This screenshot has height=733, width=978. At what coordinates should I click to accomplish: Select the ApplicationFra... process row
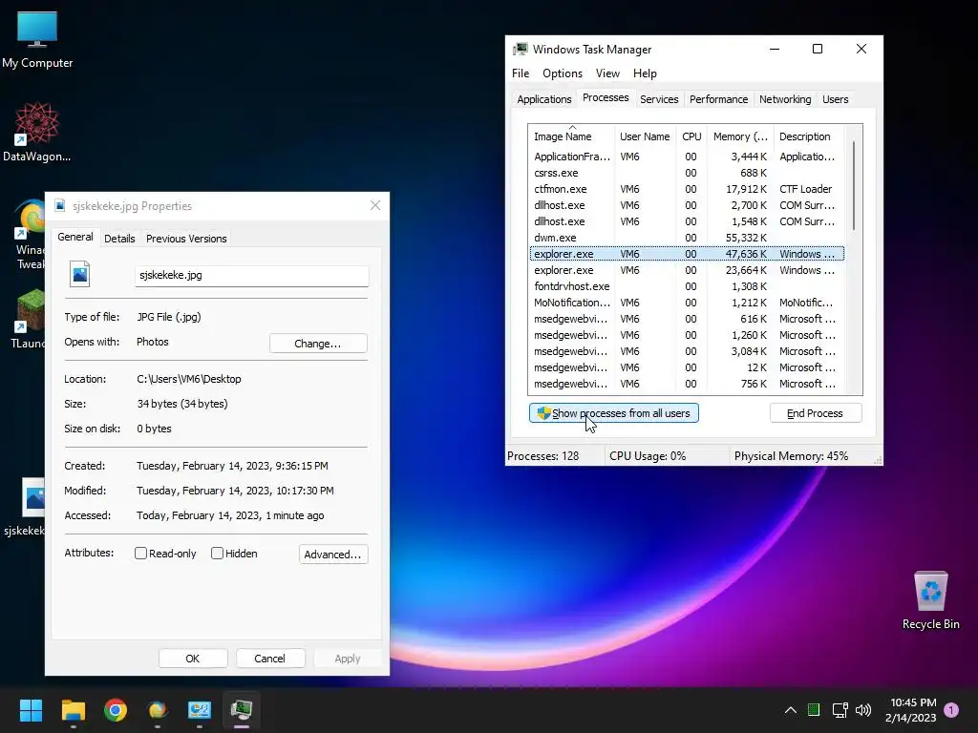point(686,157)
